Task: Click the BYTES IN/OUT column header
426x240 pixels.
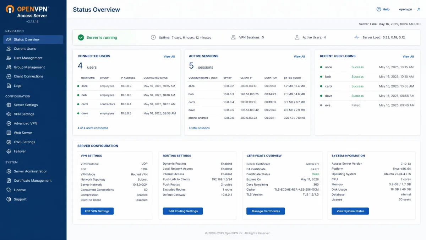Action: pyautogui.click(x=293, y=78)
